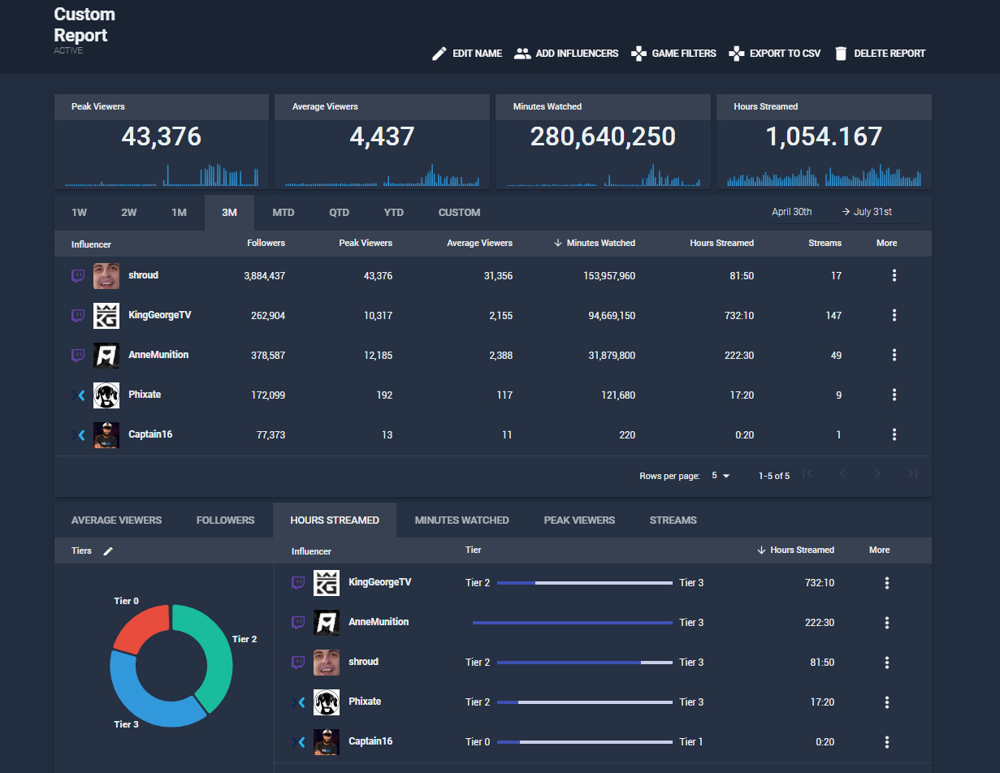Click Twitch icon beside KingGeorgeTV in top table
1000x773 pixels.
(78, 316)
